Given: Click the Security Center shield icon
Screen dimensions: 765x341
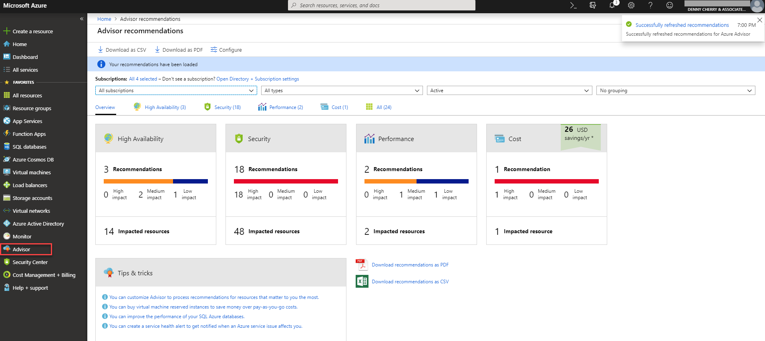Looking at the screenshot, I should (x=7, y=262).
